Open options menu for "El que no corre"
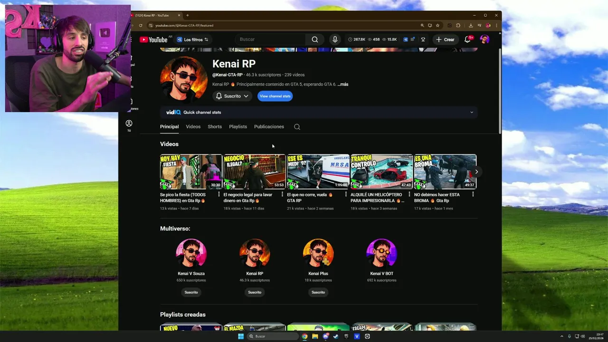This screenshot has height=342, width=608. pos(346,194)
